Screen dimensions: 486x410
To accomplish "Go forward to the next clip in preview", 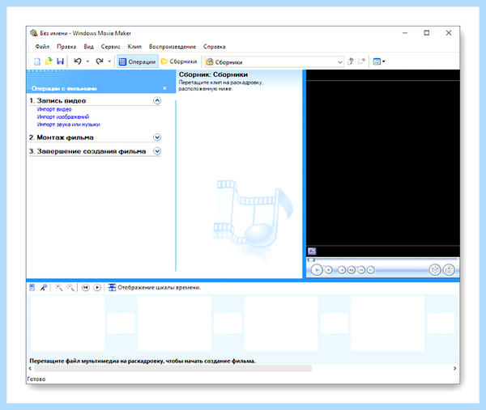I will [x=371, y=270].
